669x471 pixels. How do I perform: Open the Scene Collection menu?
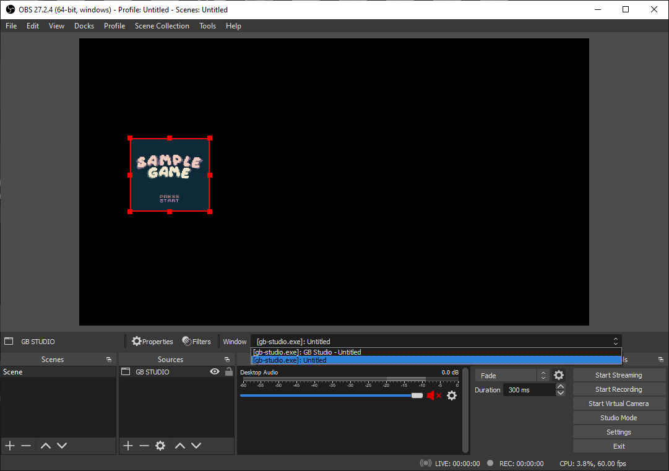162,26
